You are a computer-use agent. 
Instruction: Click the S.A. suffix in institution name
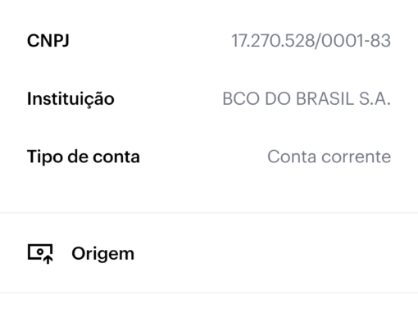tap(375, 98)
